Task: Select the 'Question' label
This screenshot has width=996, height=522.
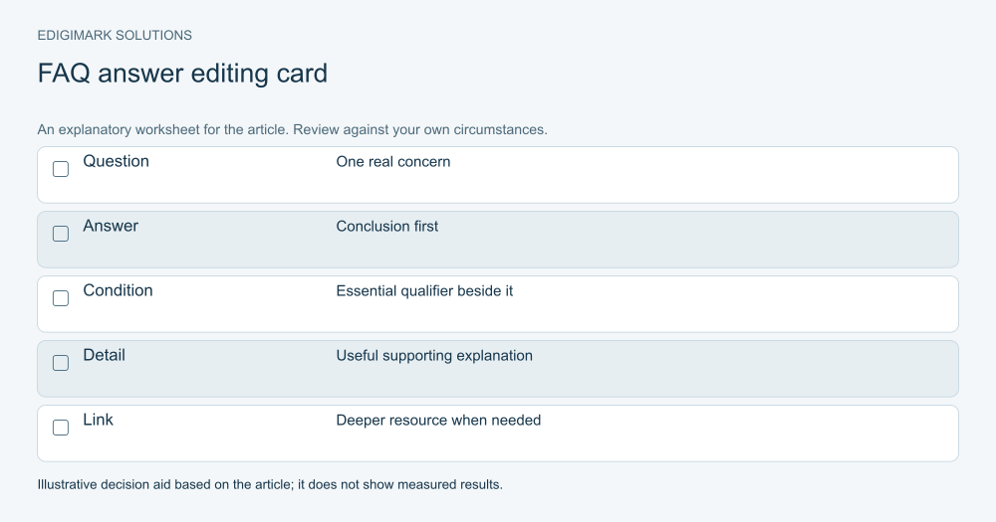Action: click(117, 161)
